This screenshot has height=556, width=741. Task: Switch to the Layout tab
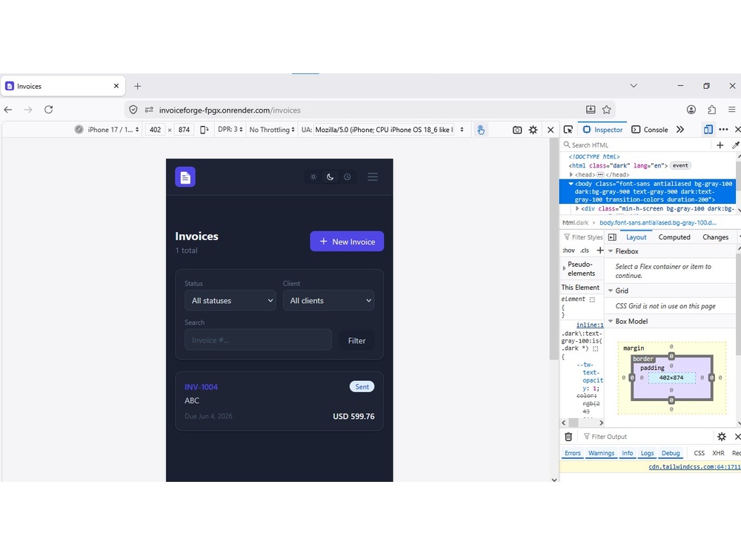636,237
